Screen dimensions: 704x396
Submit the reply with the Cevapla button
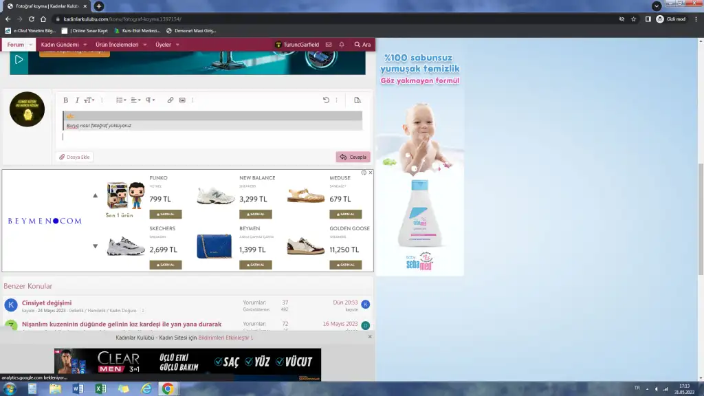pos(353,157)
